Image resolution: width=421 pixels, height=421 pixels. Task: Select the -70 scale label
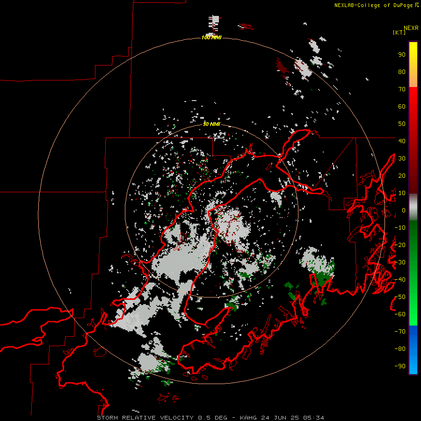pos(400,332)
